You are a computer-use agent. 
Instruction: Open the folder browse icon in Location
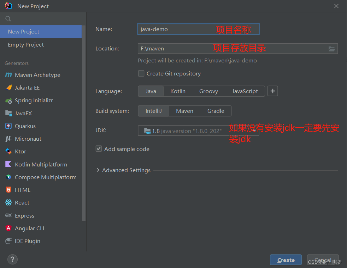(331, 49)
